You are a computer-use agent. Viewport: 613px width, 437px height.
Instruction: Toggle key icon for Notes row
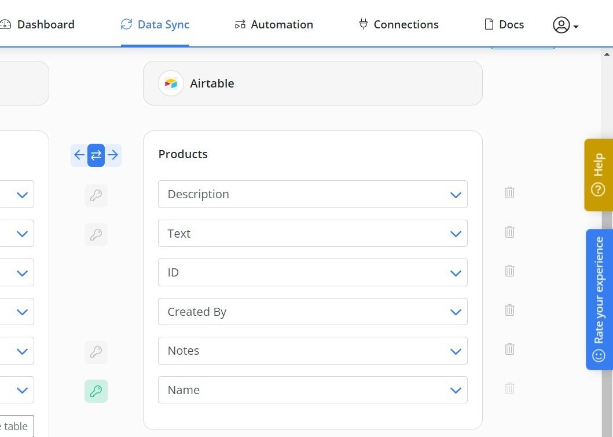(96, 352)
